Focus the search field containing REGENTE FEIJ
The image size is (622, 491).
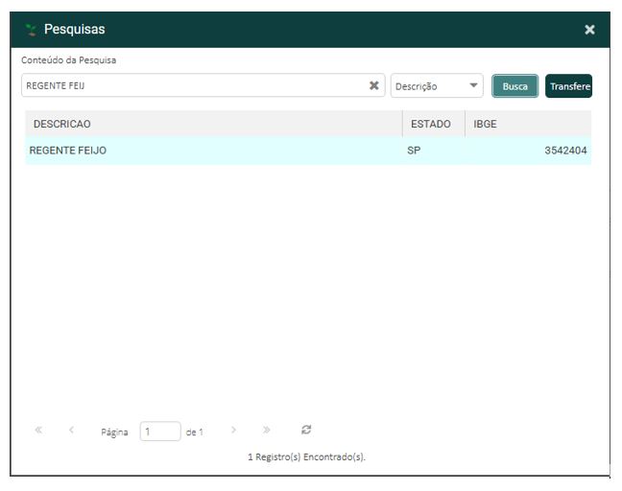(x=192, y=86)
